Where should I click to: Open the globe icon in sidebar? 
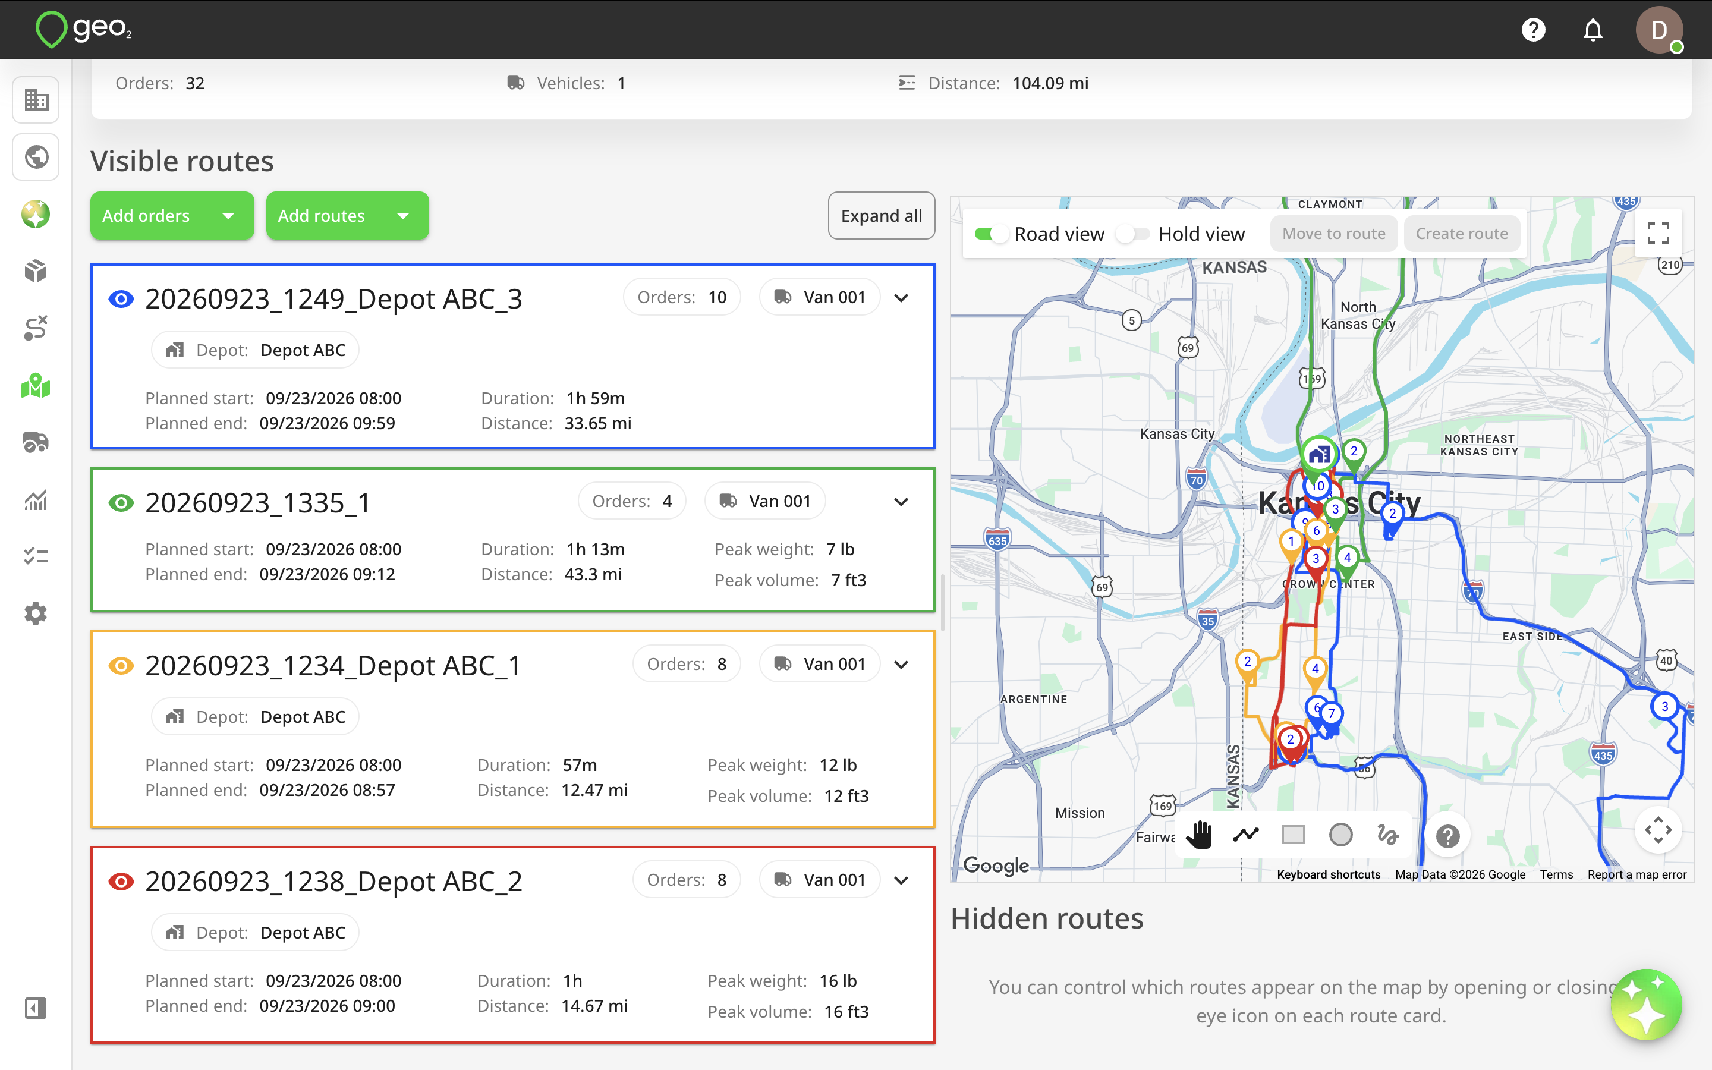pyautogui.click(x=36, y=157)
